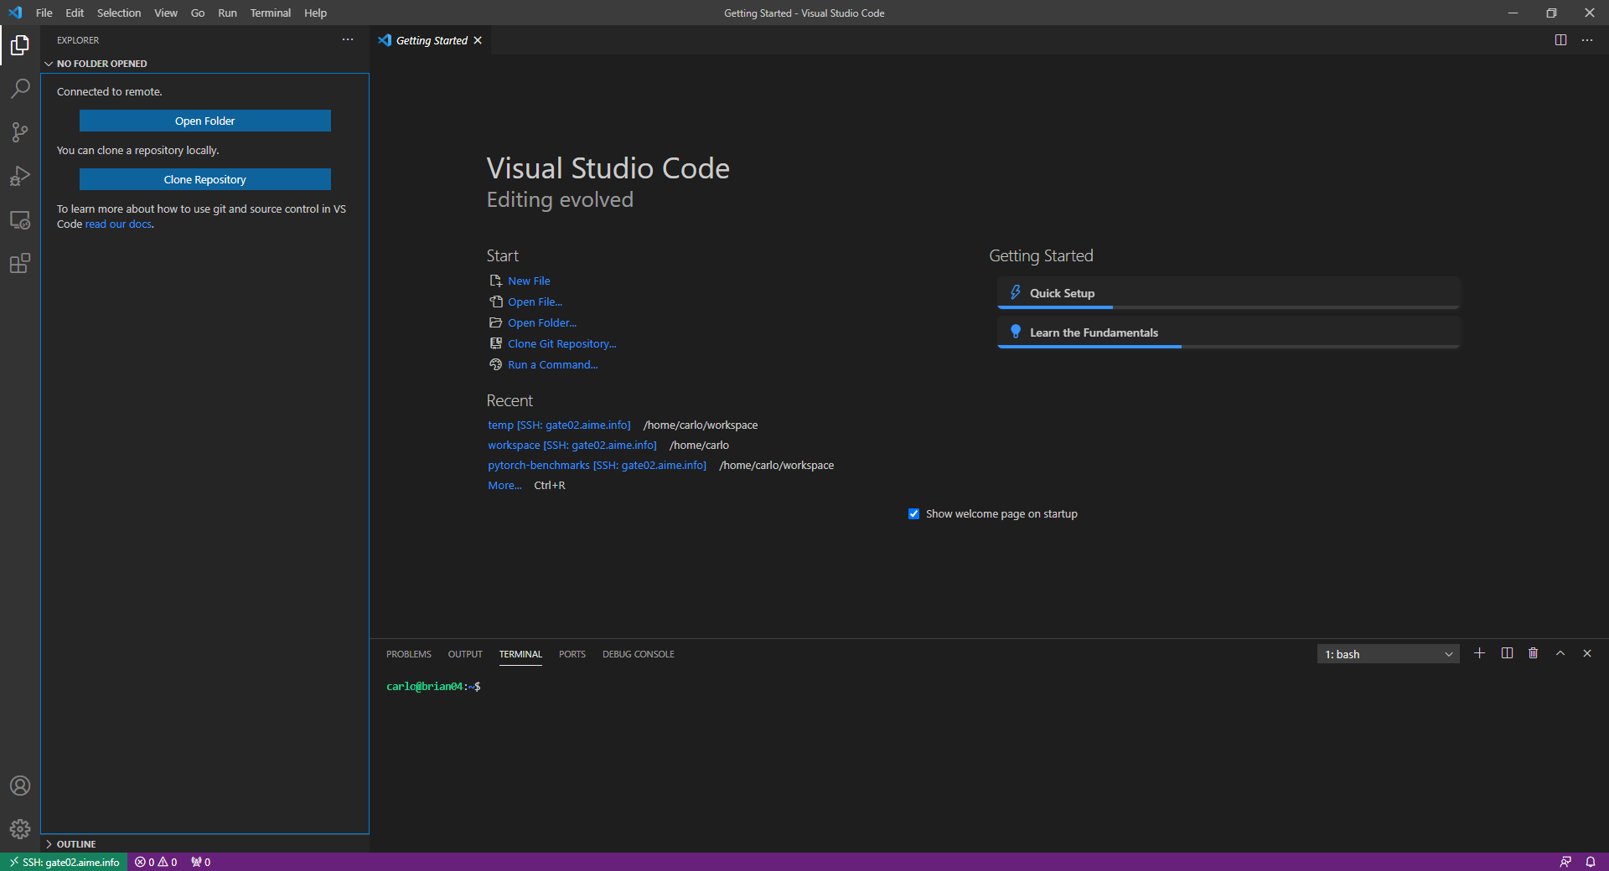Open the View menu
Viewport: 1609px width, 871px height.
pos(166,13)
